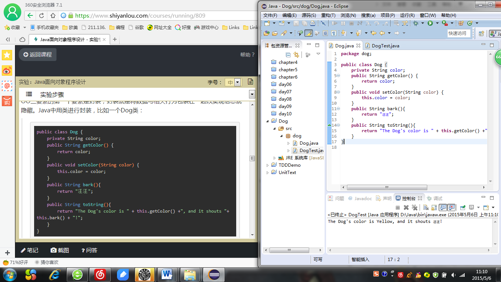Click the Back navigation arrow in Eclipse
The width and height of the screenshot is (501, 282).
point(382,33)
